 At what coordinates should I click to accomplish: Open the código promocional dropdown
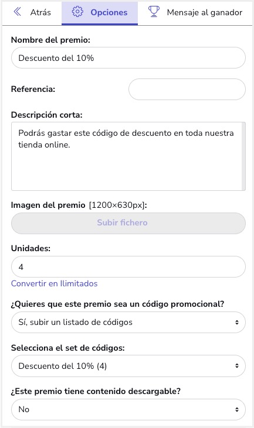[x=128, y=323]
